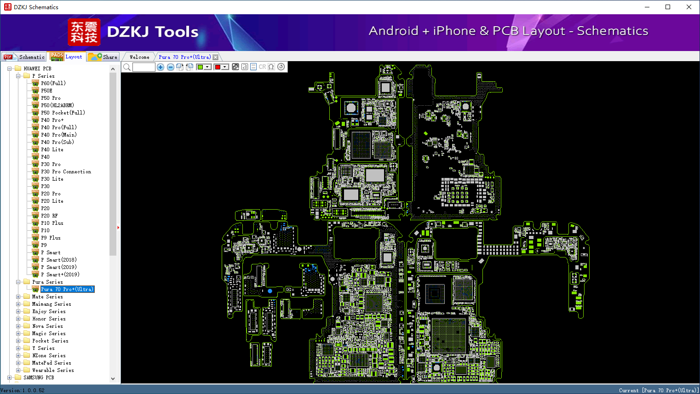Click the PADS icon beside P30
The height and width of the screenshot is (394, 700).
click(x=35, y=186)
